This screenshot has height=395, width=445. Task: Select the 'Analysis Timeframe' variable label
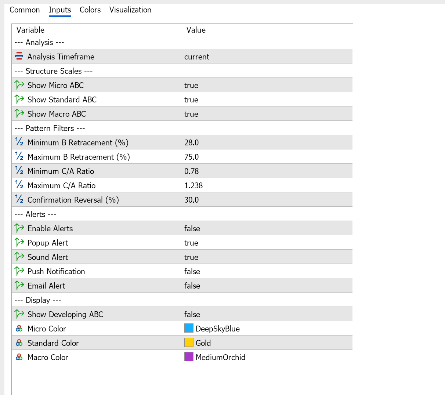tap(61, 57)
